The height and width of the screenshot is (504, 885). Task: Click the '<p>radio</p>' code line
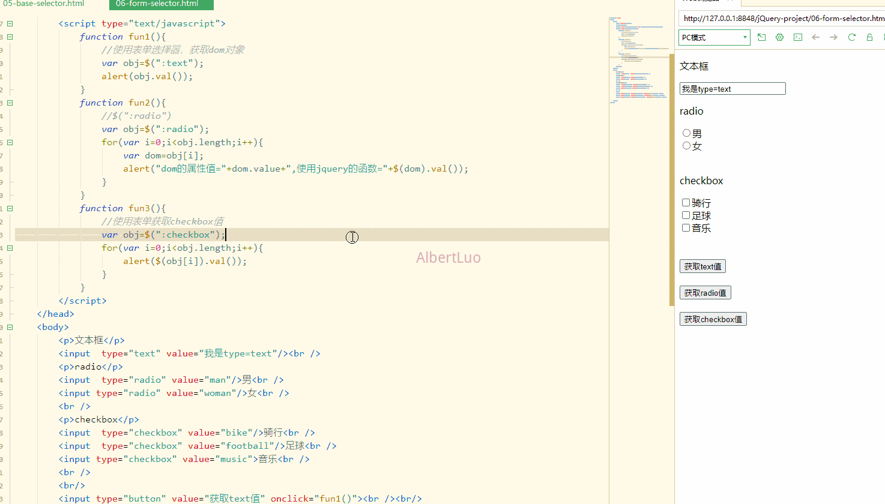pos(91,367)
